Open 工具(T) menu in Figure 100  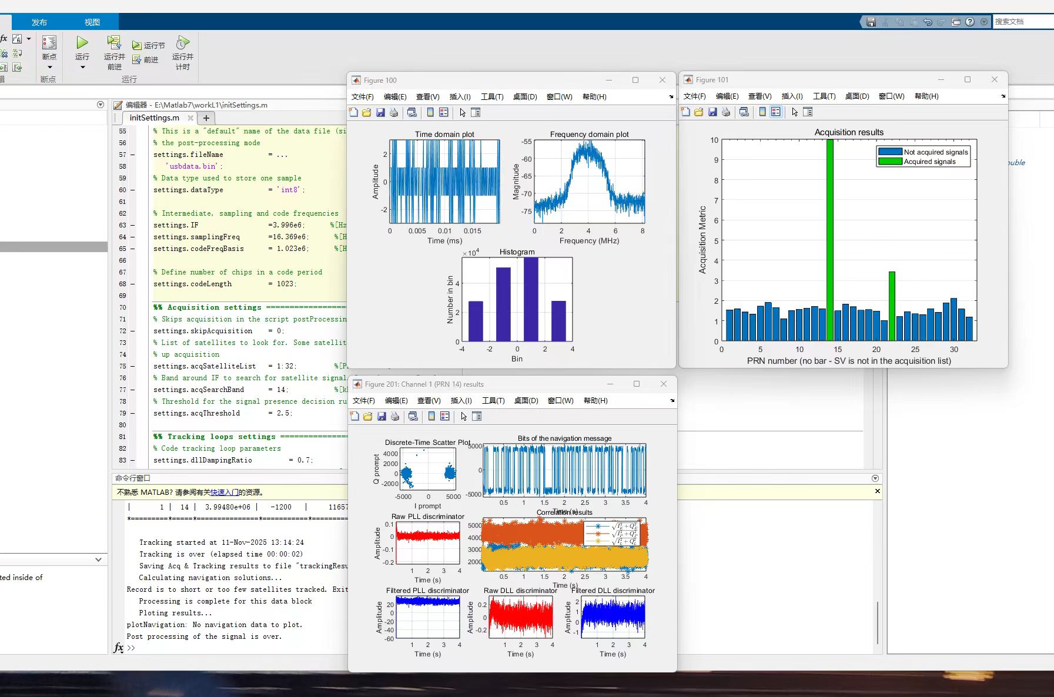coord(492,97)
